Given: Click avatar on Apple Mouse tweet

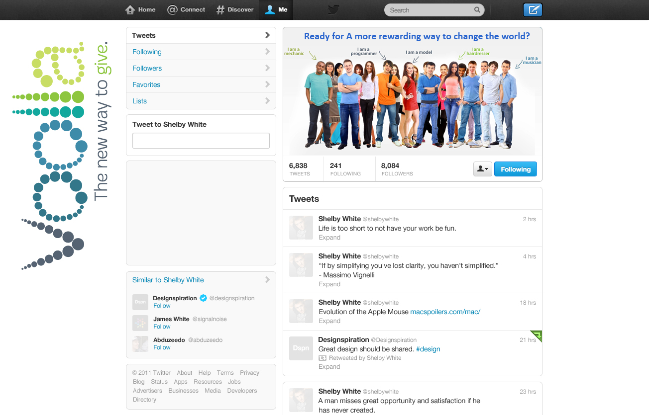Looking at the screenshot, I should point(301,311).
